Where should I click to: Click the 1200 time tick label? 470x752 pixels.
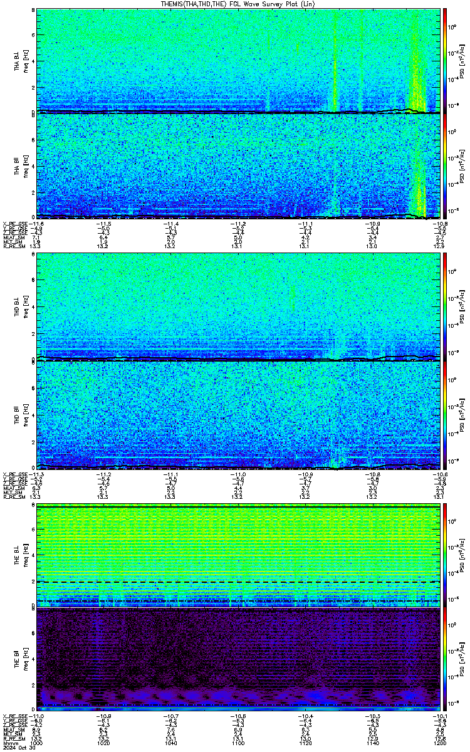(439, 743)
